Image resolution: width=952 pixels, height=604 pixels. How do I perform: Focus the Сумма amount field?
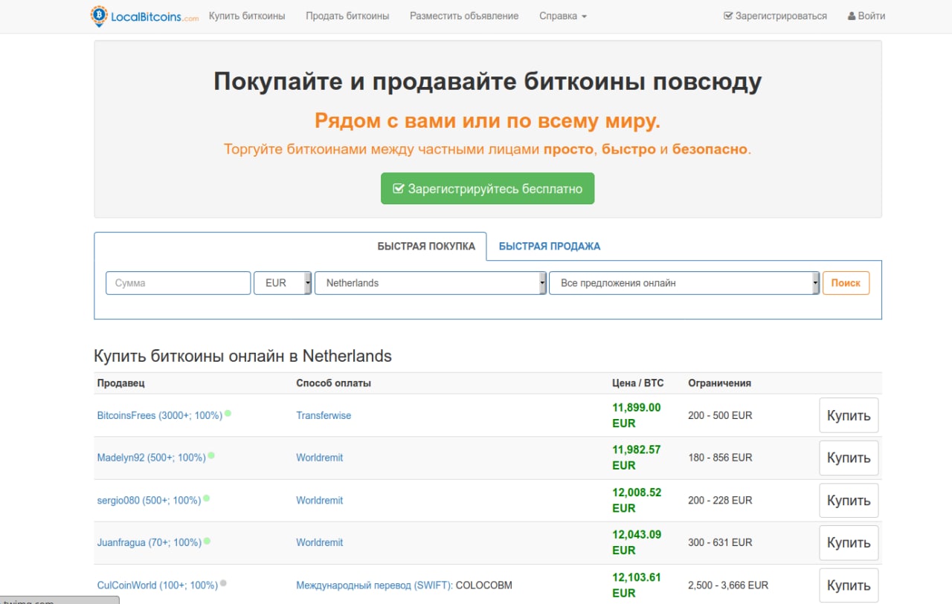[178, 283]
